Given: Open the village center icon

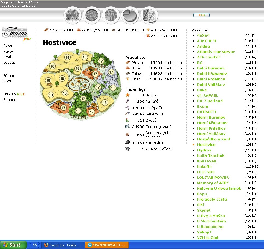Looking at the screenshot, I should (92, 15).
